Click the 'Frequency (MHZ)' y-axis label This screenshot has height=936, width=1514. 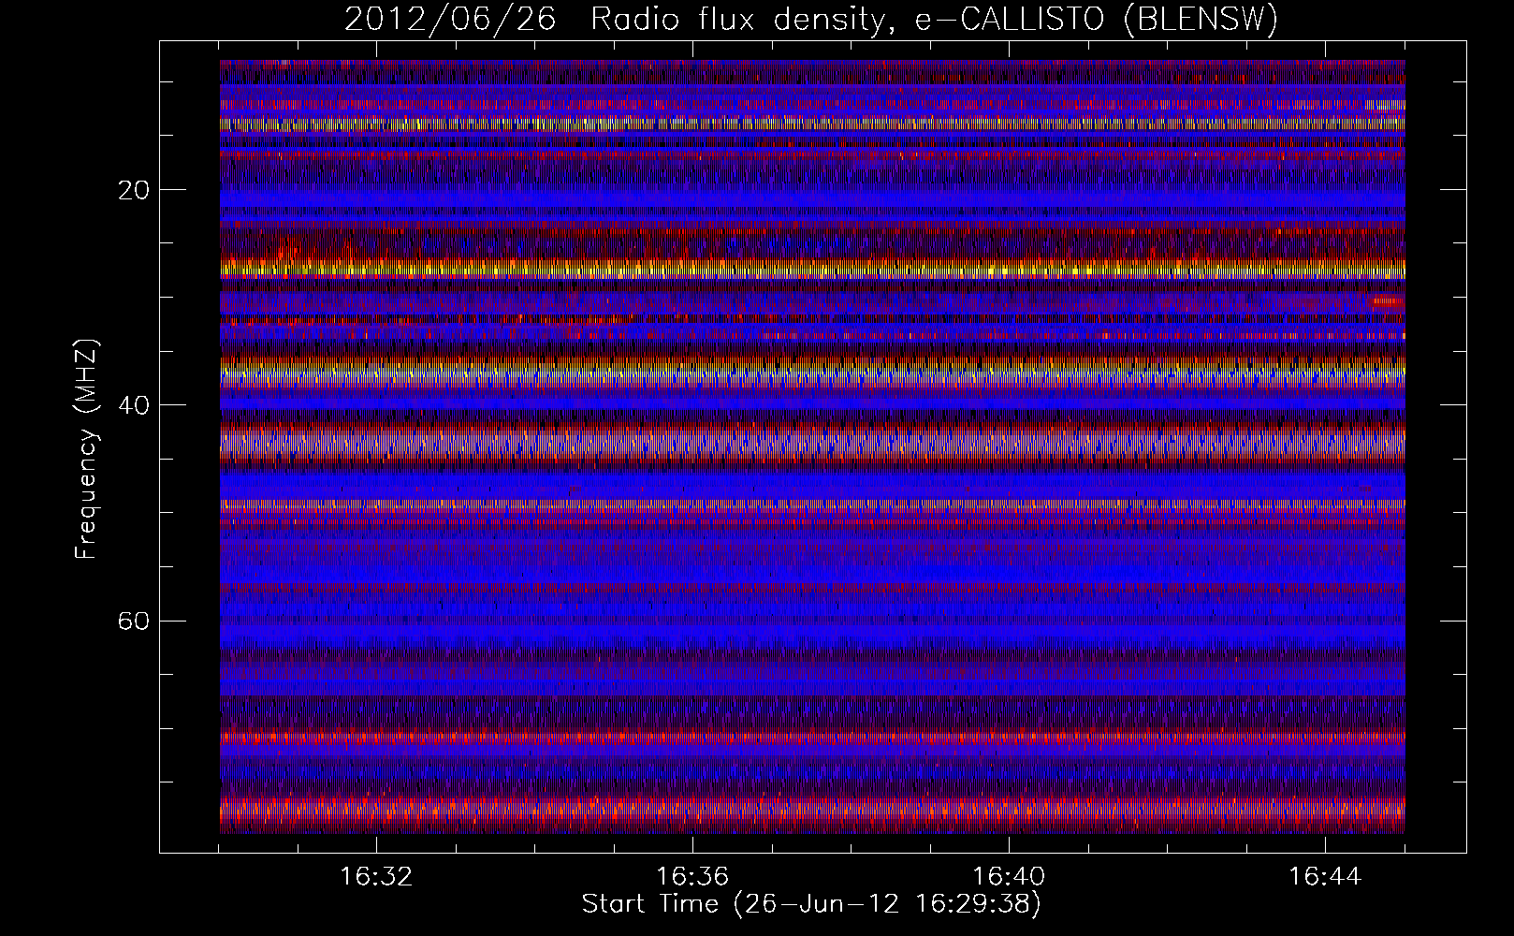pyautogui.click(x=86, y=449)
